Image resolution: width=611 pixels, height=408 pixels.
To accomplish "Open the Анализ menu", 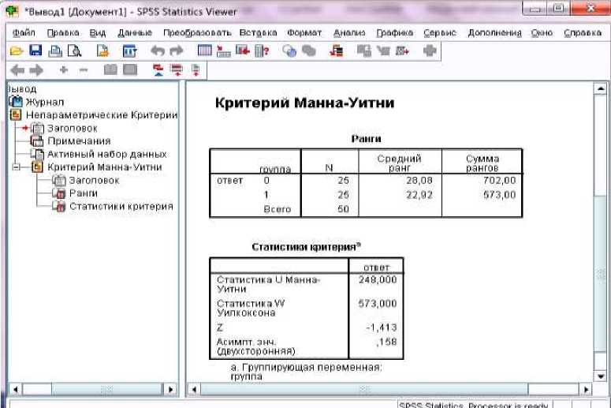I will point(349,33).
